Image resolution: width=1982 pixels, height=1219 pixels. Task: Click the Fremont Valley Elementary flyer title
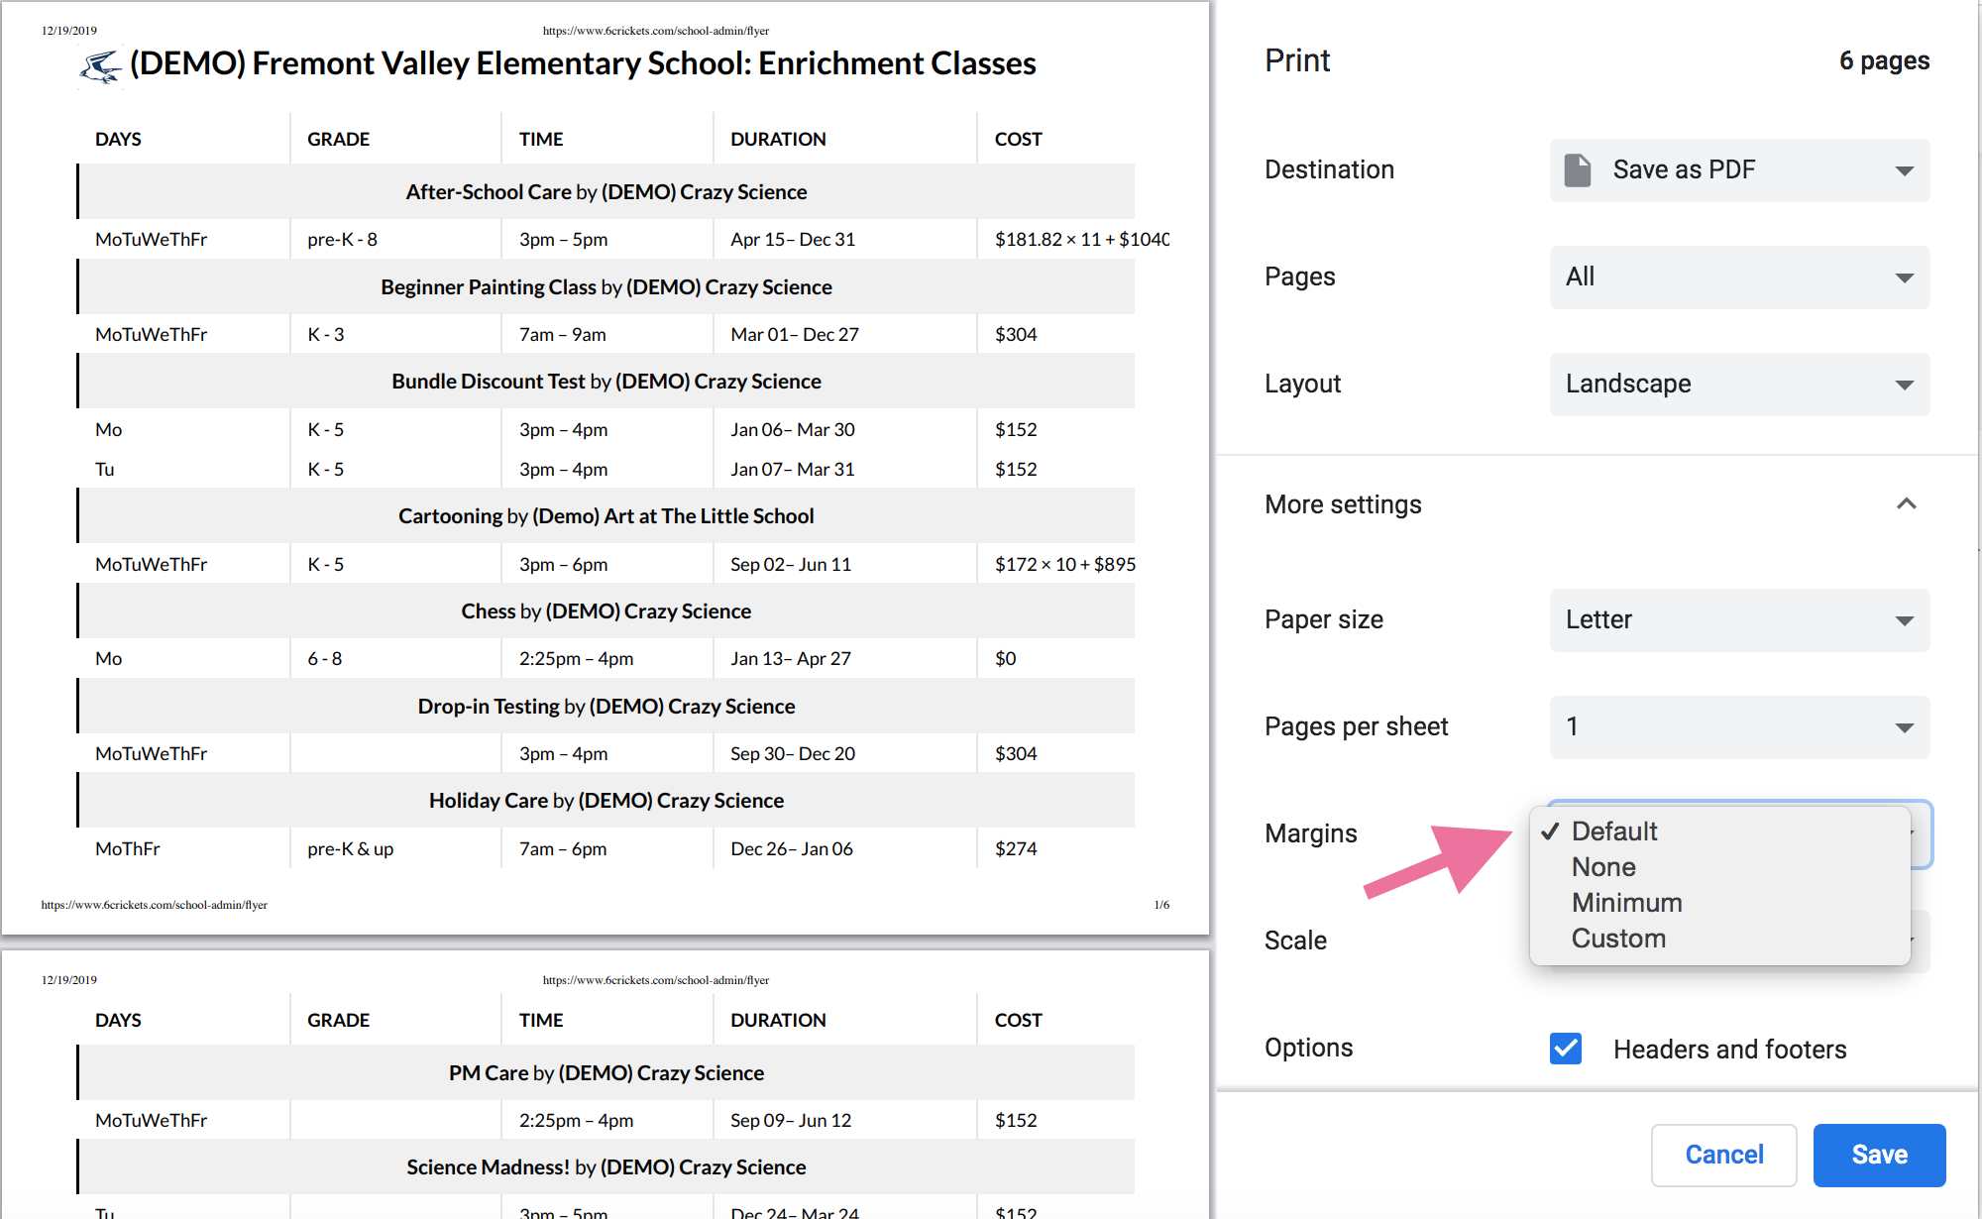[583, 63]
